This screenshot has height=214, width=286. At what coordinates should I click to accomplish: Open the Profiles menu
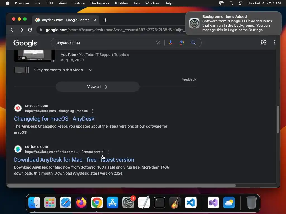click(x=121, y=3)
